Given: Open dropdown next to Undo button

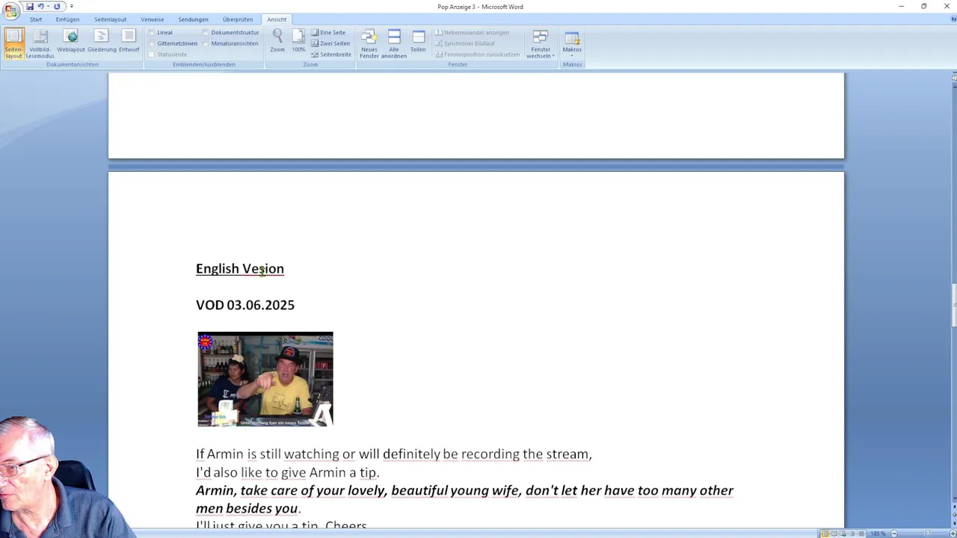Looking at the screenshot, I should (49, 6).
